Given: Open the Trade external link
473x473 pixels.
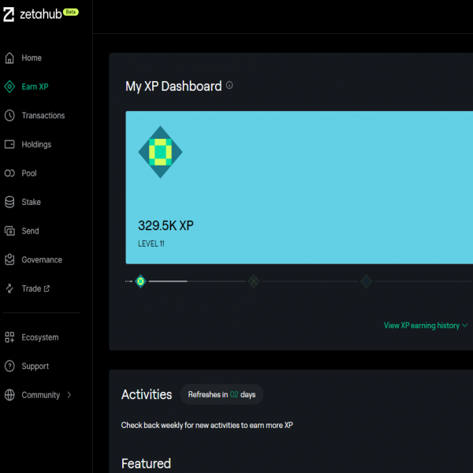Looking at the screenshot, I should pyautogui.click(x=35, y=289).
